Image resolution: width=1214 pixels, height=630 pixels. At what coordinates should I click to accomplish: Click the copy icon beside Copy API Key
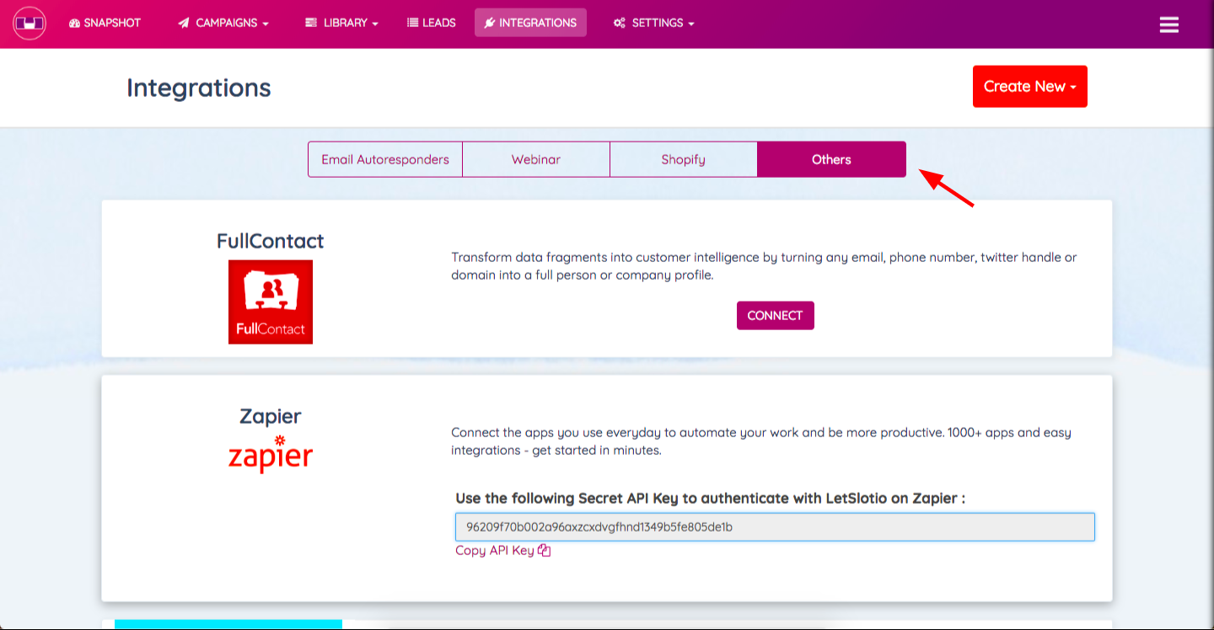[x=545, y=550]
